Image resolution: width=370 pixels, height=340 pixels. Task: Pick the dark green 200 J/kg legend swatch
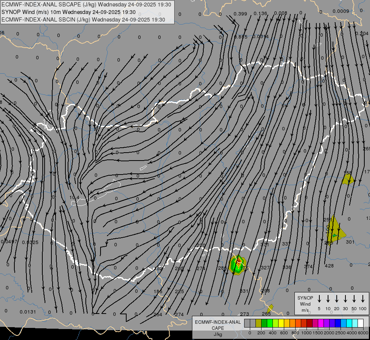(x=264, y=323)
